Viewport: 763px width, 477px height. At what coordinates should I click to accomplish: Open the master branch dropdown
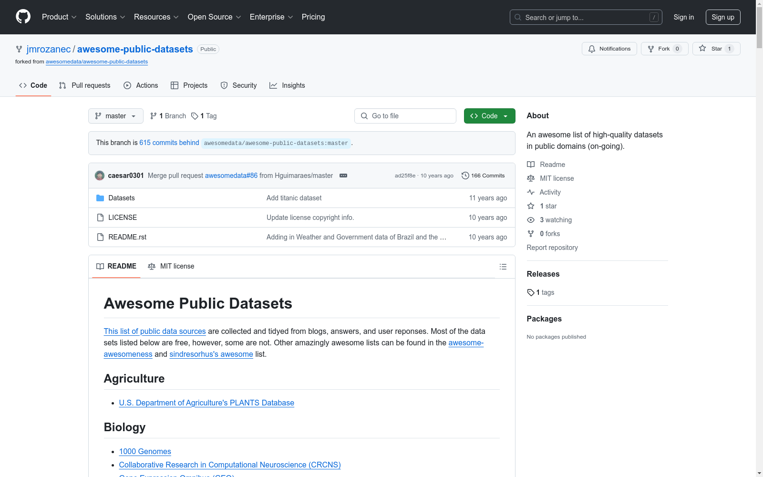115,116
